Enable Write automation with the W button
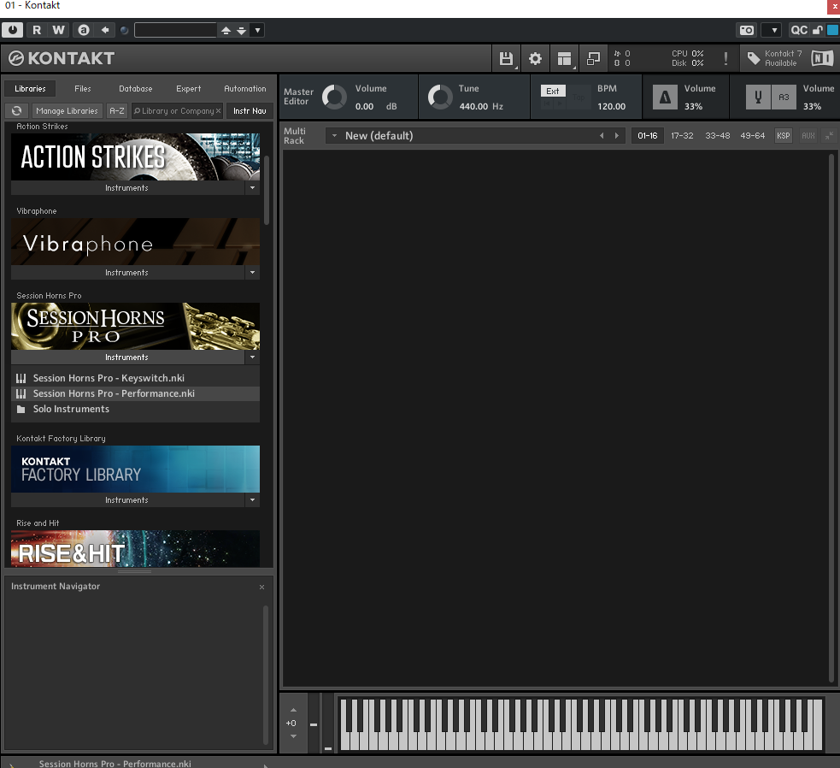 point(57,29)
